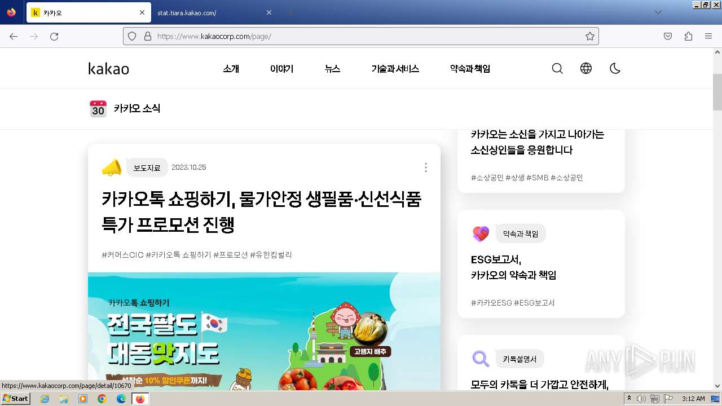Click the #유한킴벌리 hashtag

point(271,255)
